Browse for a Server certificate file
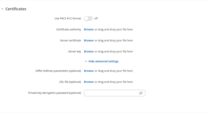Viewport: 210px width, 113px height. click(89, 41)
